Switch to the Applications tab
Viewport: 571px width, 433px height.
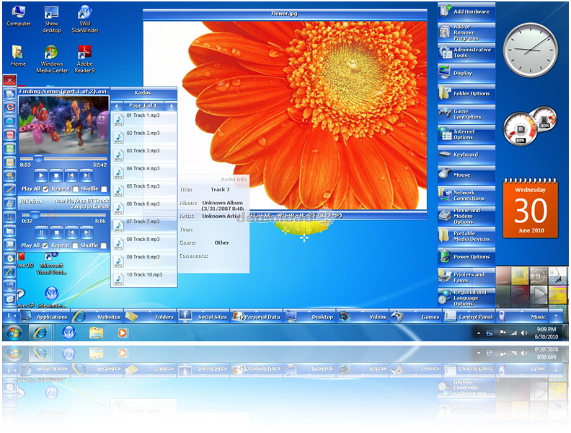click(52, 317)
